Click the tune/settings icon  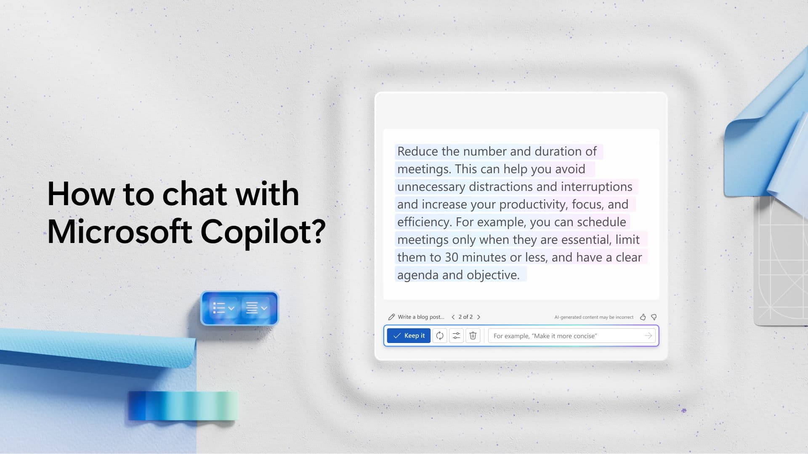456,335
